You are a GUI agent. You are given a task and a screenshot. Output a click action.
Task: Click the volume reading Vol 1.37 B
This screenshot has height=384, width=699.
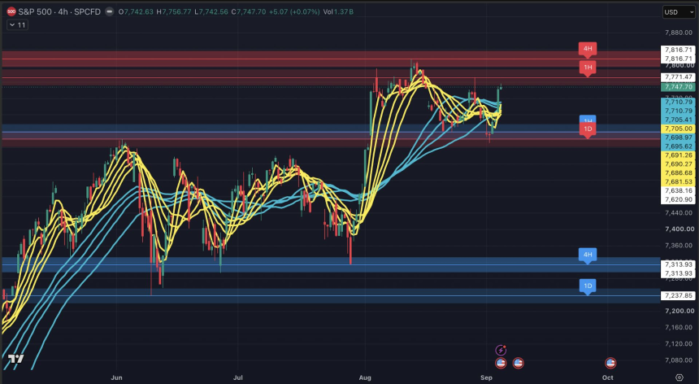click(x=338, y=11)
